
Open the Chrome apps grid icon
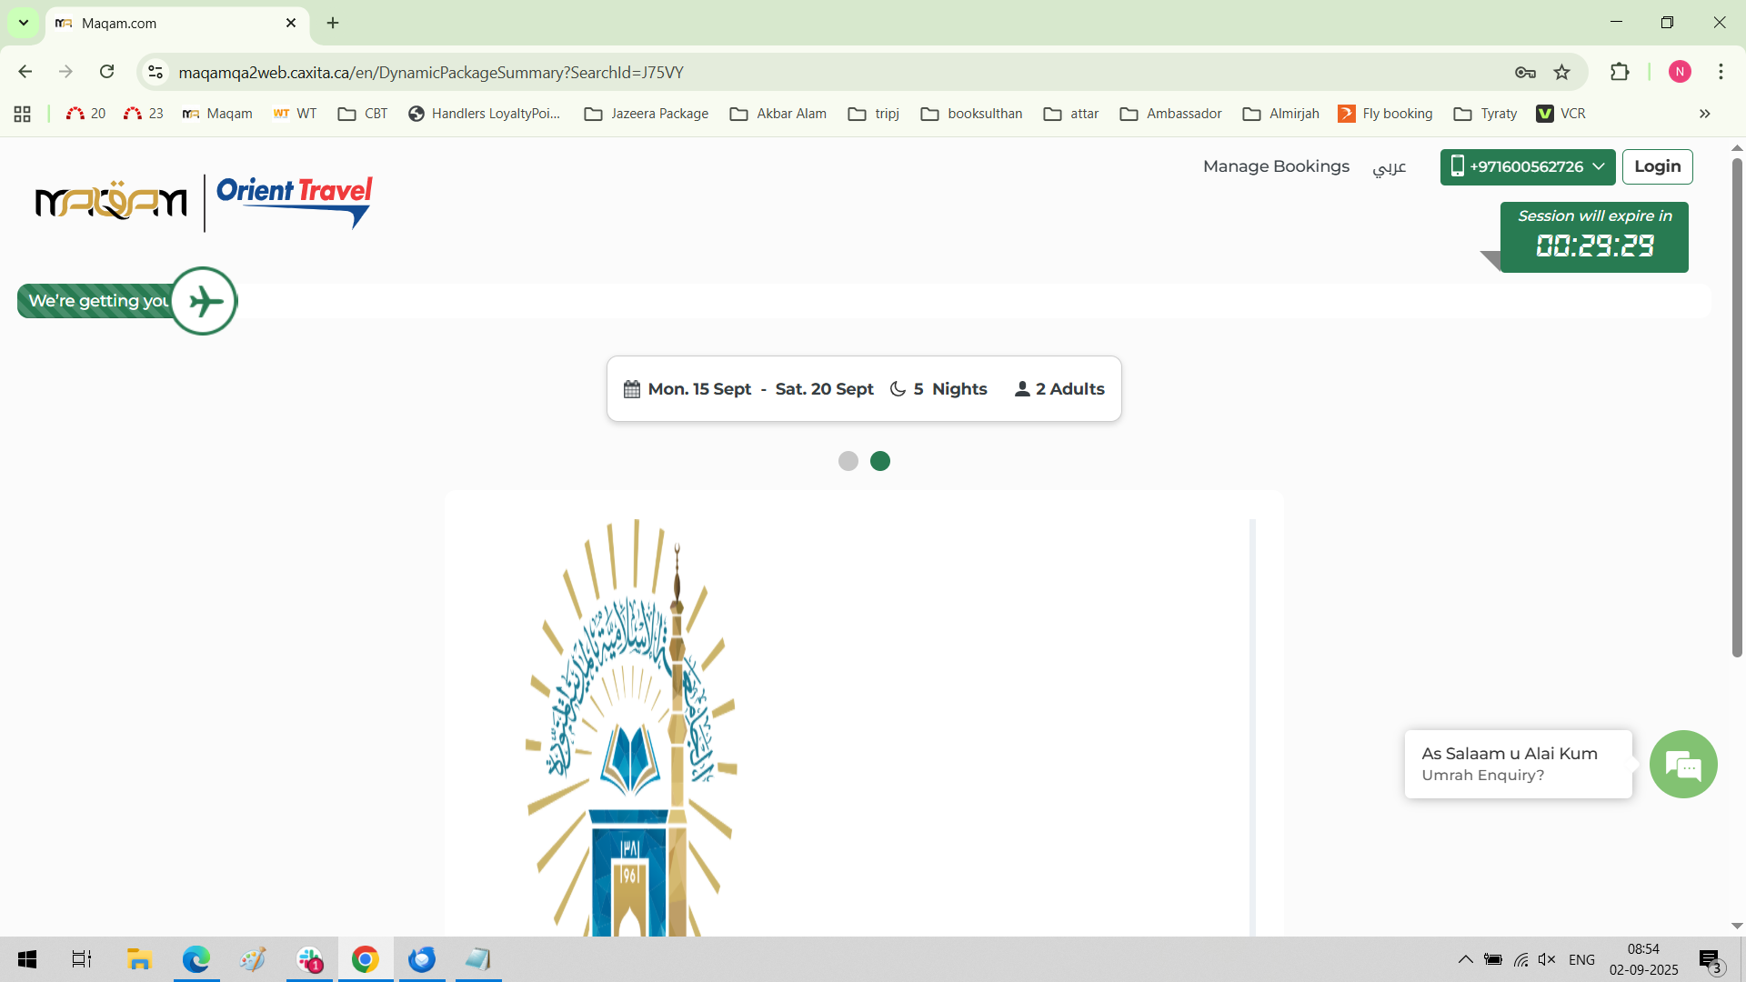(x=23, y=114)
